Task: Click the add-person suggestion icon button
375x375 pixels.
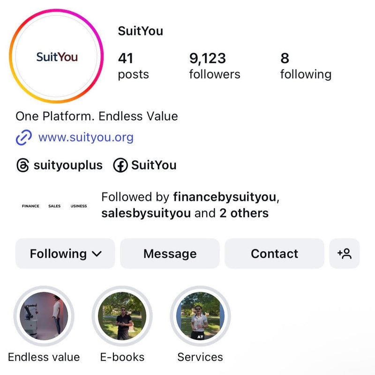Action: [345, 254]
